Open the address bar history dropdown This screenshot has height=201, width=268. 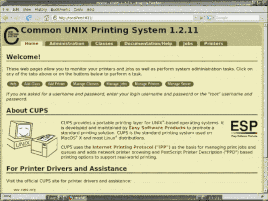click(196, 18)
